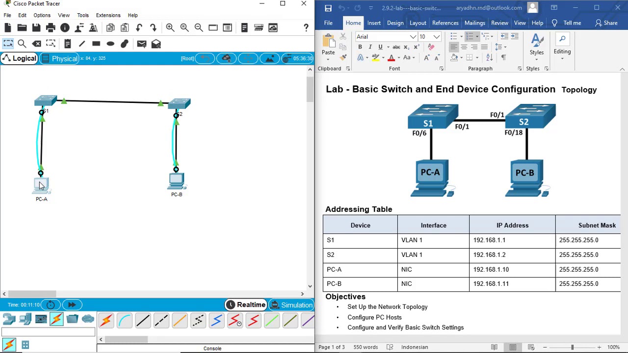Open the bullets list dropdown arrow
Viewport: 628px width, 353px height.
tap(461, 37)
